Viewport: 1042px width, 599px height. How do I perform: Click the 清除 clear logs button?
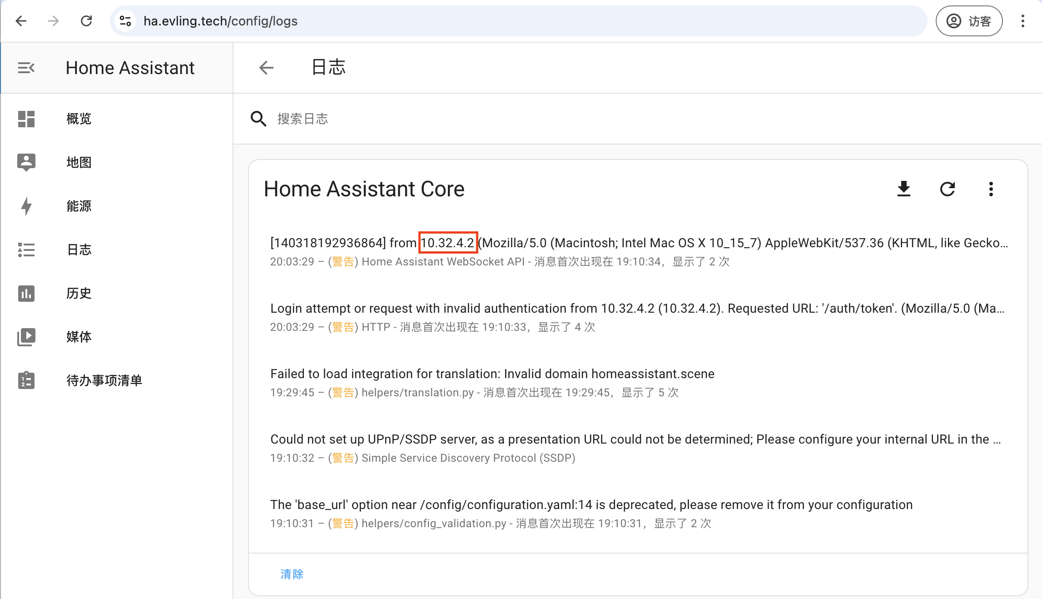[292, 574]
